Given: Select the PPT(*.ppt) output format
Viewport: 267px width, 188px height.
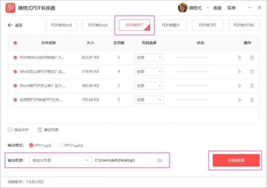Looking at the screenshot, I should coord(40,145).
